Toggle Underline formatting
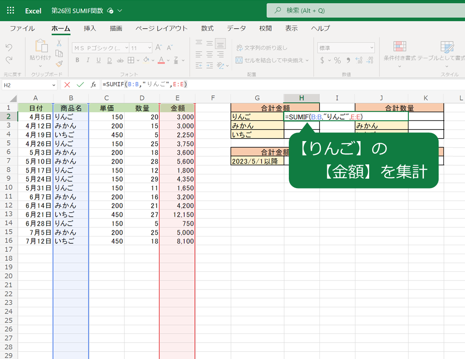The image size is (465, 359). [99, 60]
